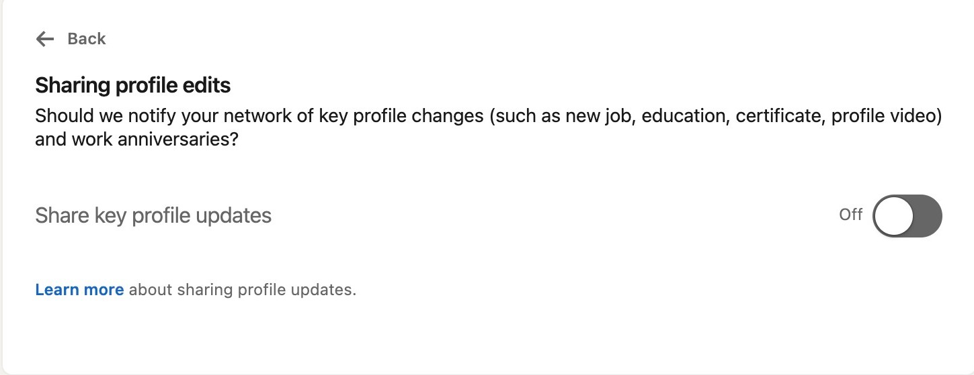The width and height of the screenshot is (974, 375).
Task: Click the Back text label
Action: click(x=87, y=39)
